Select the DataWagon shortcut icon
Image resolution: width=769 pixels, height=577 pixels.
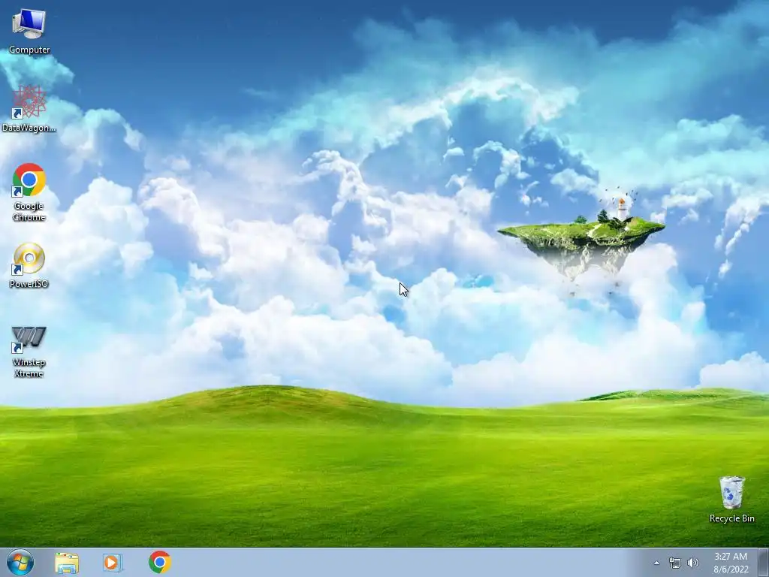coord(29,109)
